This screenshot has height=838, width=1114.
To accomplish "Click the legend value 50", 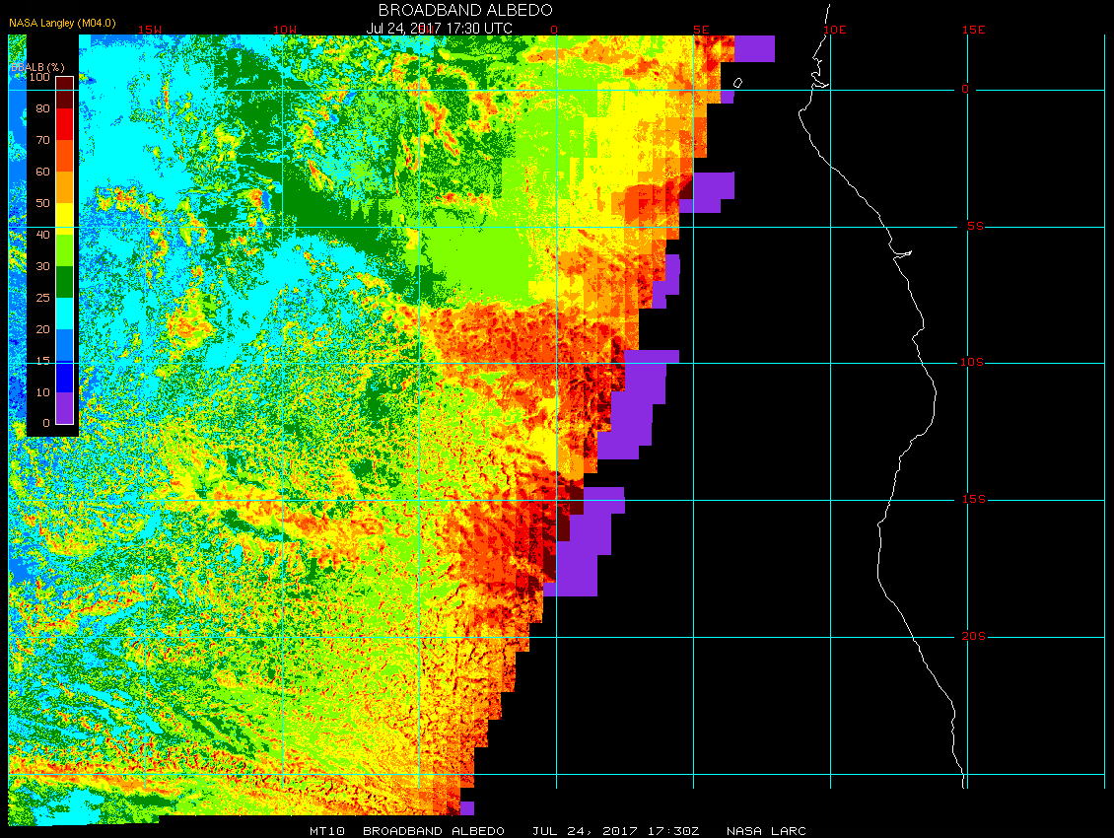I will tap(42, 203).
